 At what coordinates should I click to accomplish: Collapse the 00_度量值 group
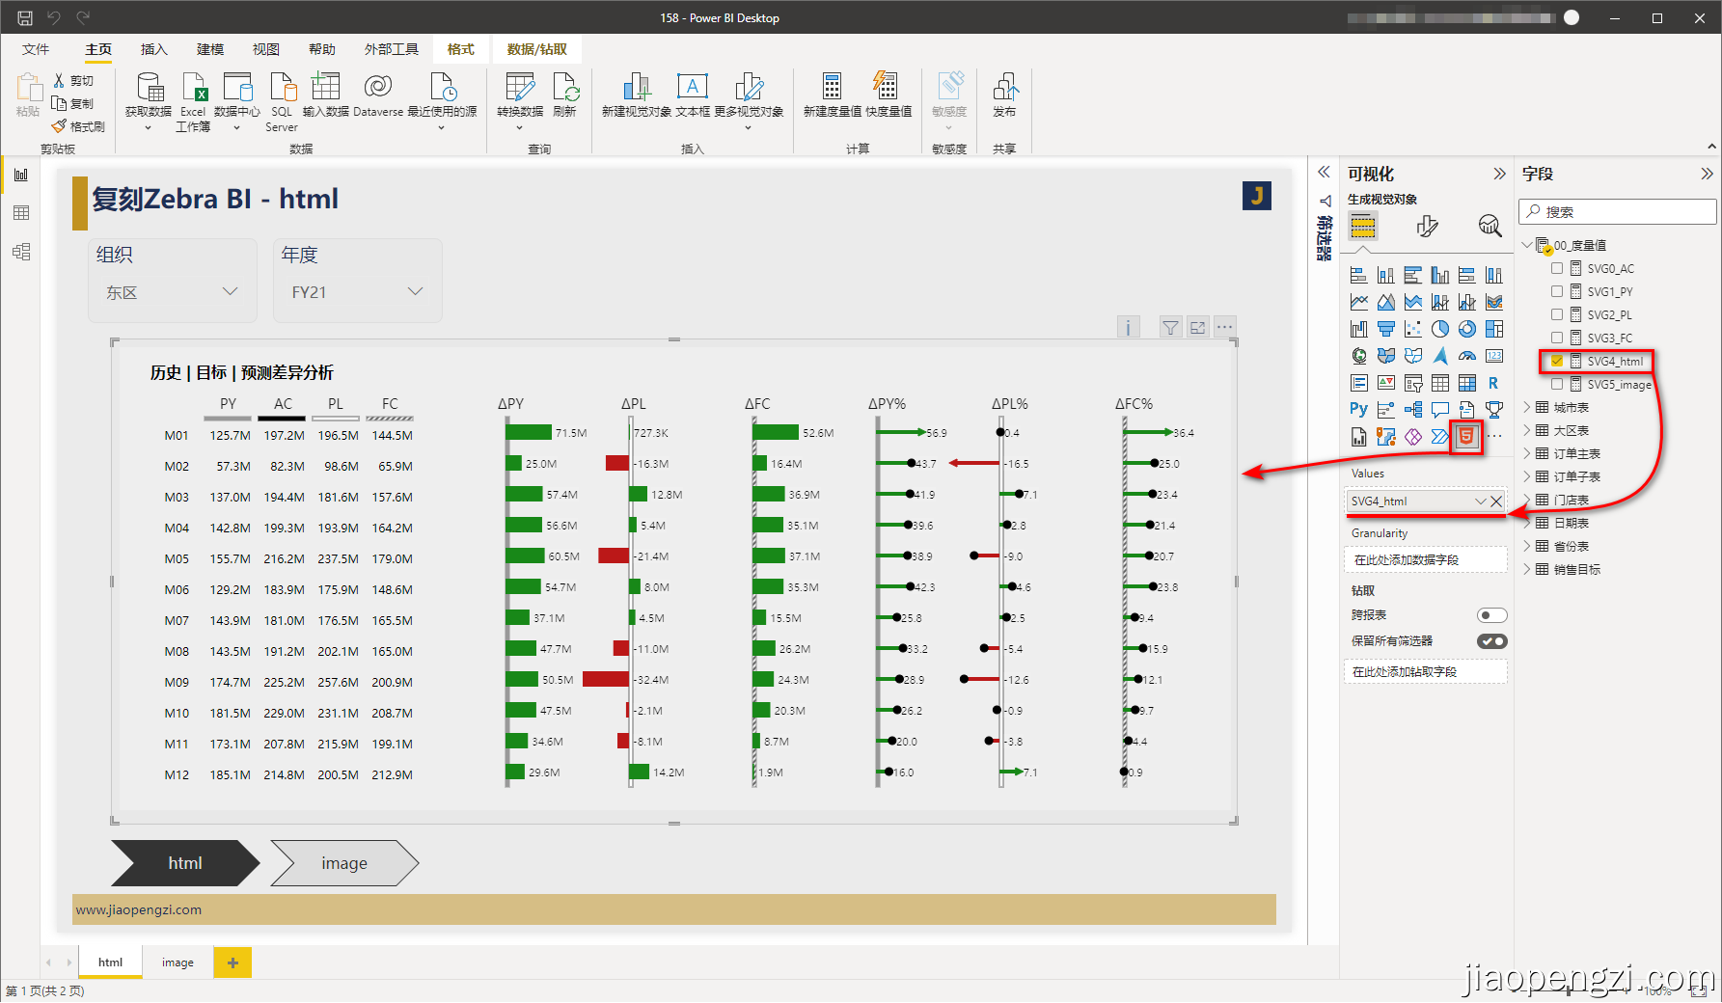[x=1529, y=245]
